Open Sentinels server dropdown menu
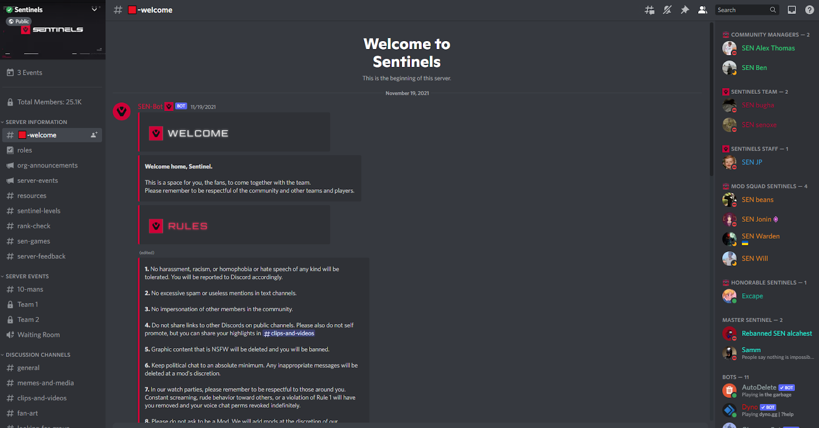The width and height of the screenshot is (819, 428). click(94, 9)
